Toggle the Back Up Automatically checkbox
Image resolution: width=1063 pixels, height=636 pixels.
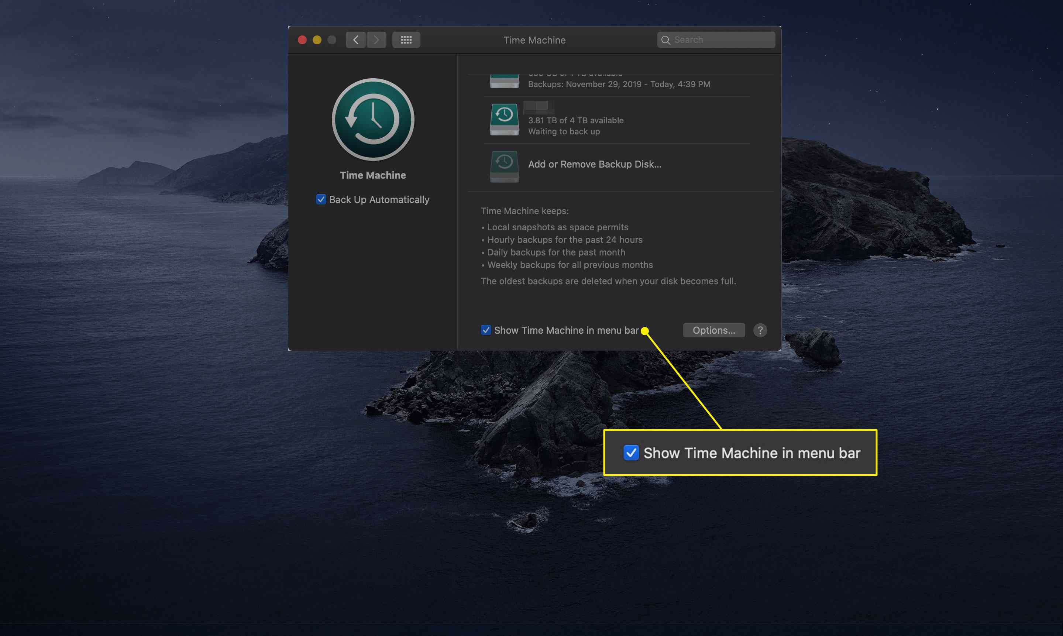pos(321,199)
